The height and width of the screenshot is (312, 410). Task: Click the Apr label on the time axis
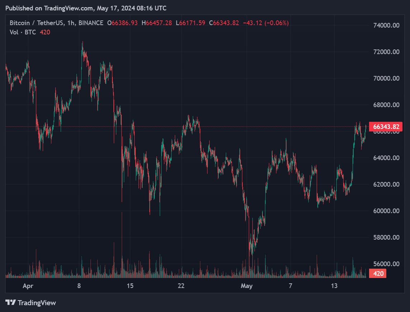28,286
